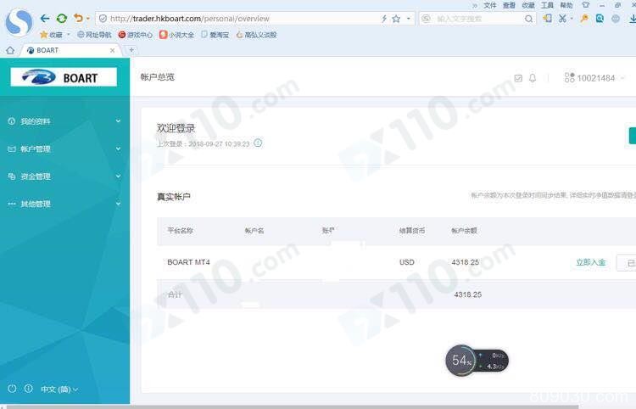Select the BOART browser tab
Viewport: 636px width, 409px height.
point(69,50)
